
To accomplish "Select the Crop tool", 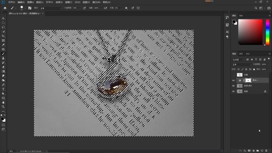I will click(3, 36).
